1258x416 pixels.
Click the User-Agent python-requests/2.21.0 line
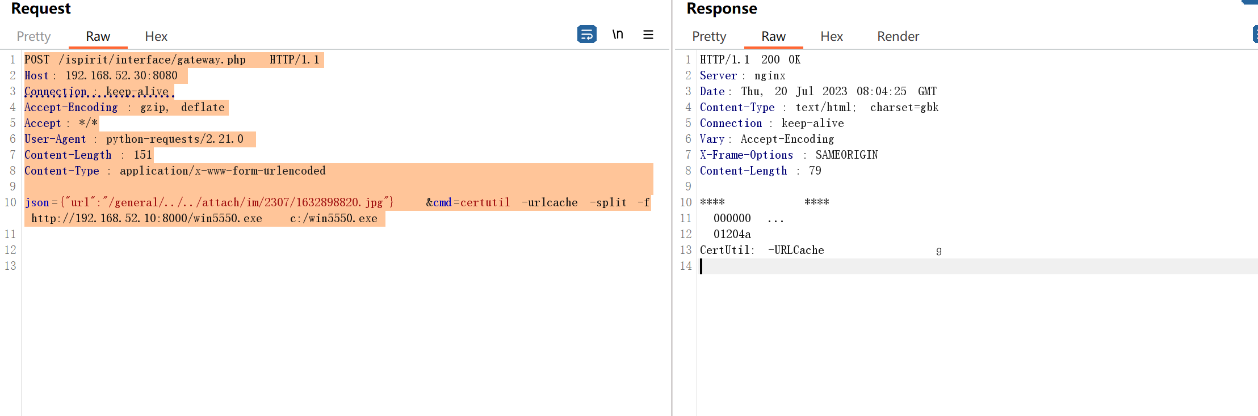coord(134,139)
